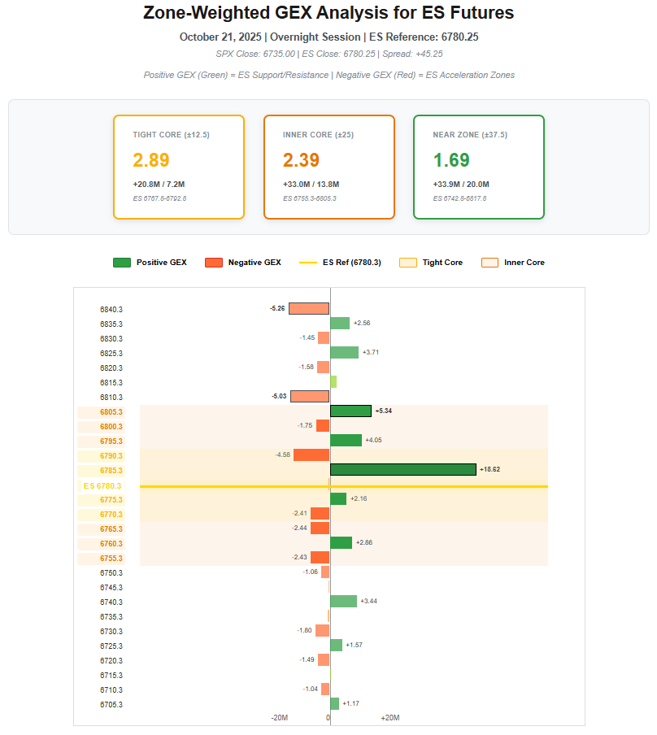The image size is (657, 735).
Task: Click the 2.89 value in Tight Core
Action: pyautogui.click(x=151, y=160)
